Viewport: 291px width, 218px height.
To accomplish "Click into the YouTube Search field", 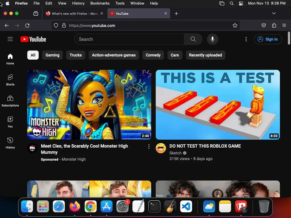I will click(x=129, y=39).
